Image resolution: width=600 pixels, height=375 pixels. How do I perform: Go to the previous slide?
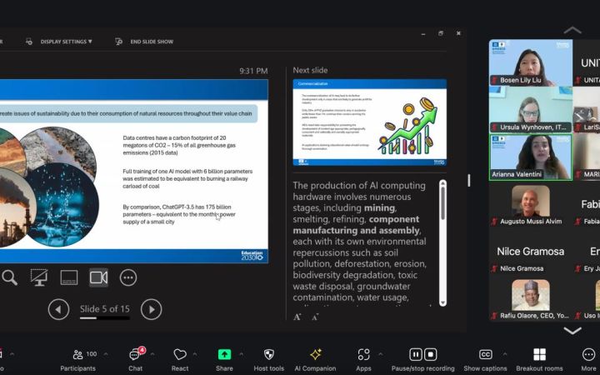pos(58,309)
